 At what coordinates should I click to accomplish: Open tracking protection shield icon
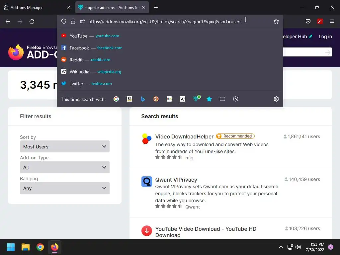pos(63,21)
